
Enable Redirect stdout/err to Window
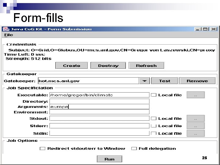[42, 148]
